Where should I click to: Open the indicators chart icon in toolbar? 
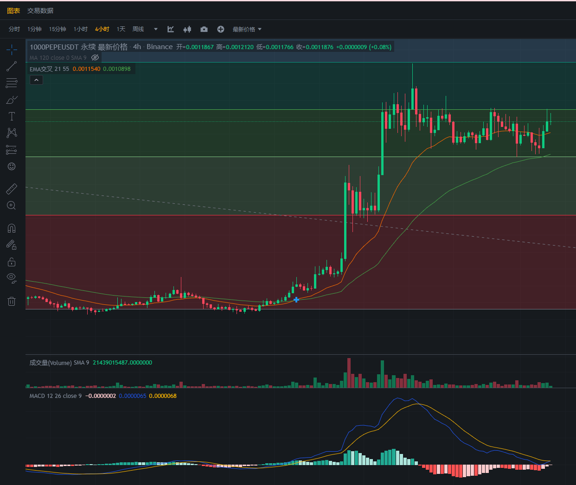[x=171, y=29]
